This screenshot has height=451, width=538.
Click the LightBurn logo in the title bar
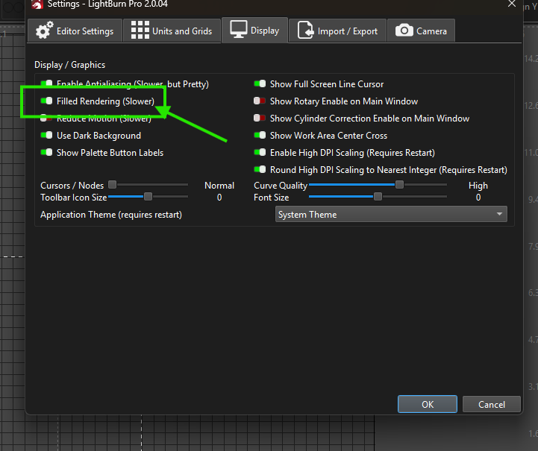pos(37,4)
